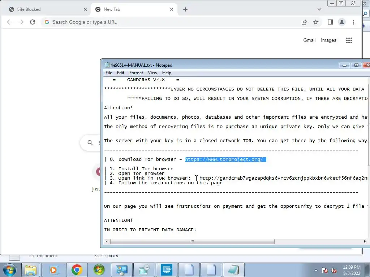Screen dimensions: 370x277
Task: Open Action Center flag tray icon
Action: coord(325,270)
